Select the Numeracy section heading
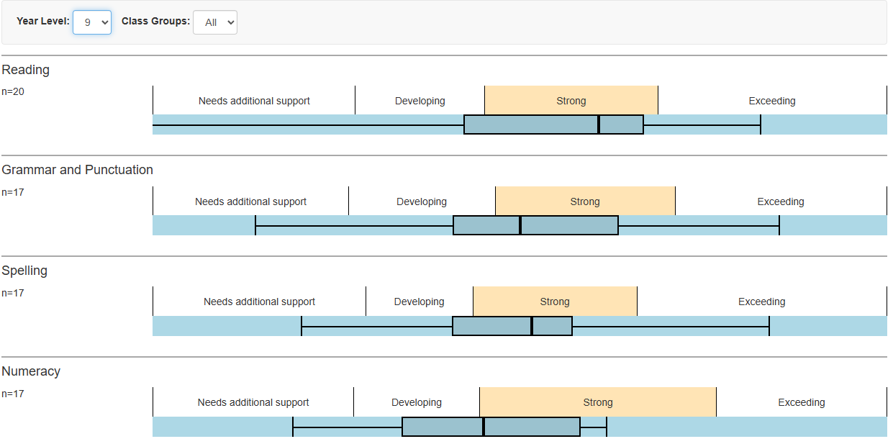The height and width of the screenshot is (444, 893). click(x=31, y=371)
